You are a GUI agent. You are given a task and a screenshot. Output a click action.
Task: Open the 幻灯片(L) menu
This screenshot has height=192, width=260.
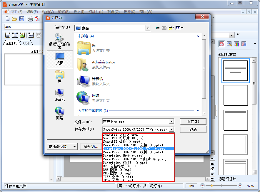pyautogui.click(x=96, y=12)
